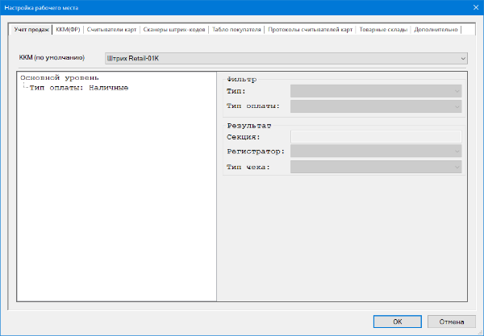Click the Отмена button
Screen dimensions: 484x336
[x=452, y=321]
